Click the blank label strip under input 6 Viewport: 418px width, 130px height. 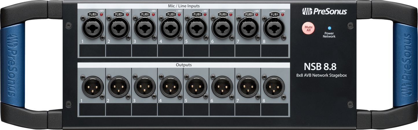(222, 50)
